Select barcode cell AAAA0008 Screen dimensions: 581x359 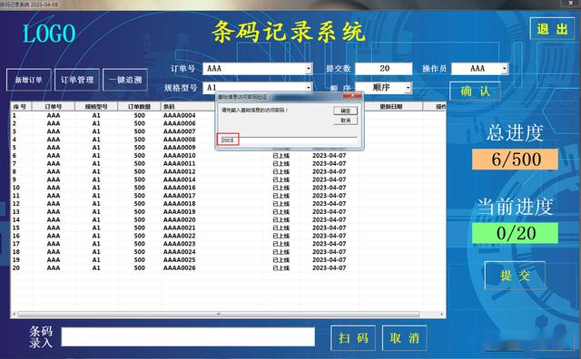(180, 140)
